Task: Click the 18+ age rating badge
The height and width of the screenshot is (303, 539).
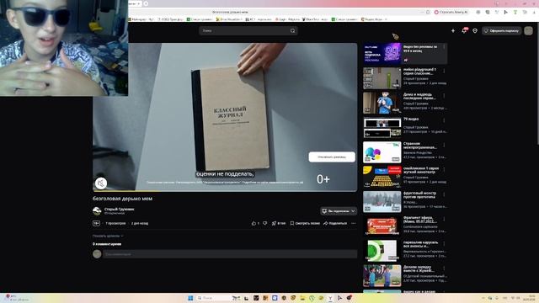Action: pyautogui.click(x=96, y=223)
